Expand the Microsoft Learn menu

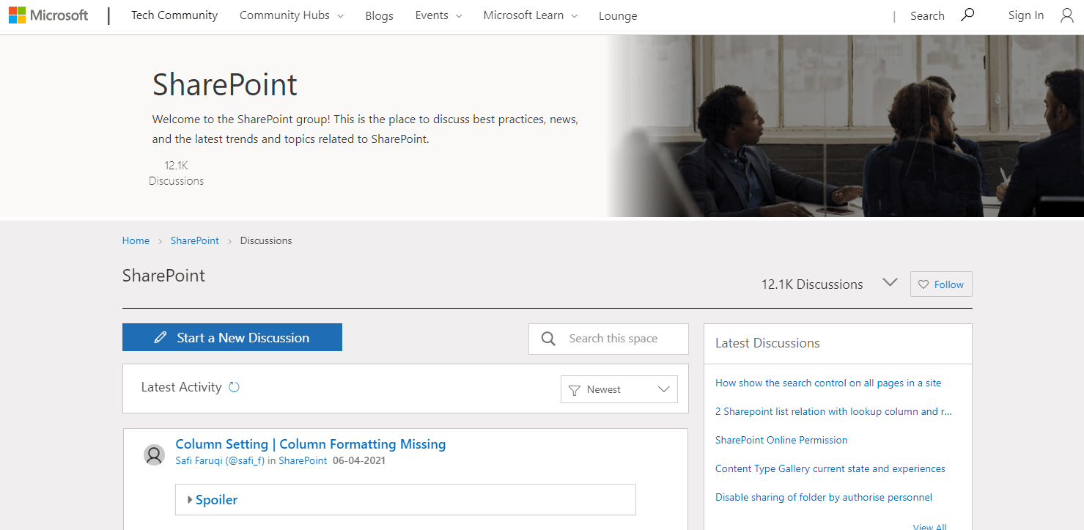531,15
